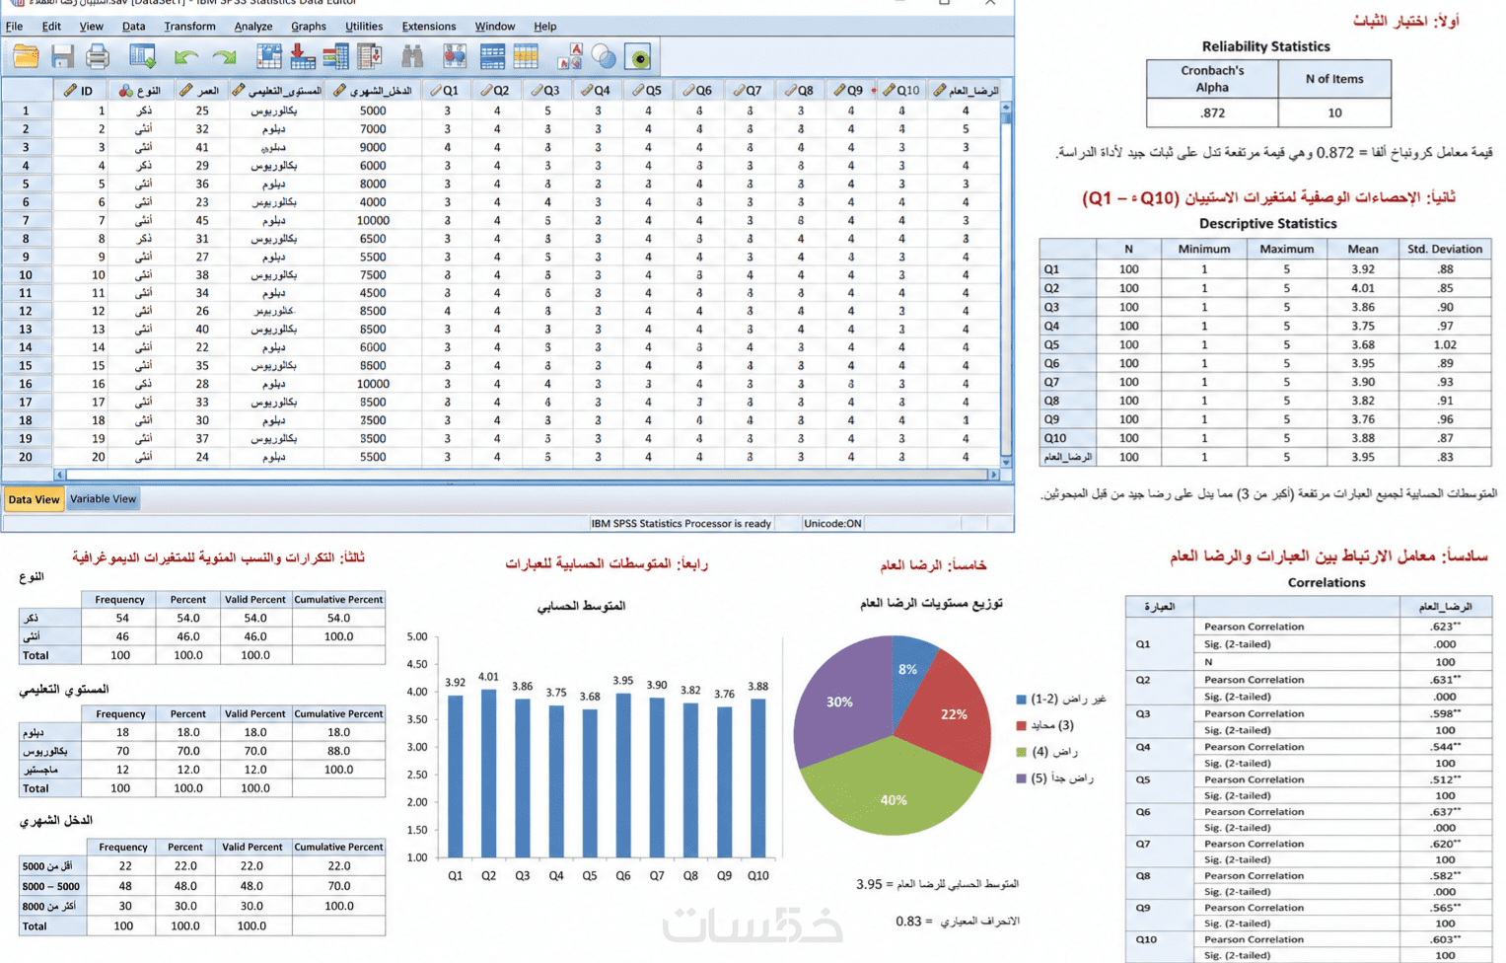Open the Graphs menu

tap(309, 27)
